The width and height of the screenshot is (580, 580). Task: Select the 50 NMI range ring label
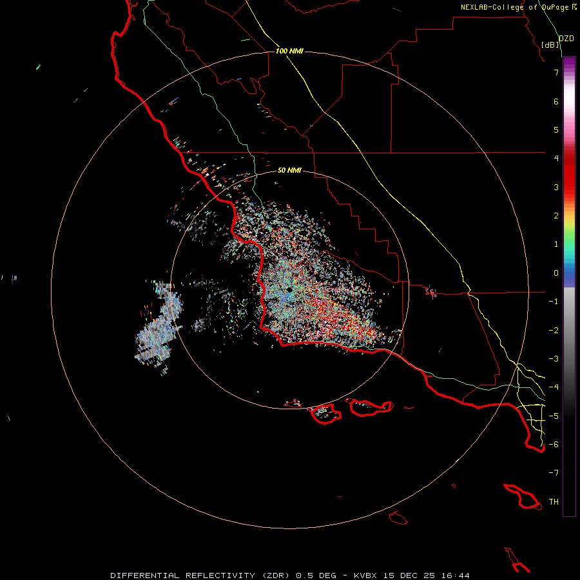(x=289, y=170)
